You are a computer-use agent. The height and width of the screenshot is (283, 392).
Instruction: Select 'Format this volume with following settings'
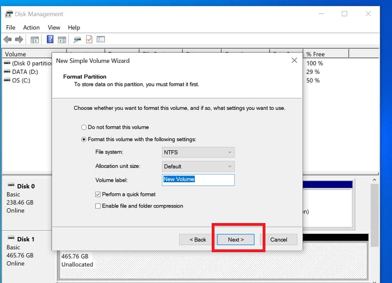tap(85, 139)
